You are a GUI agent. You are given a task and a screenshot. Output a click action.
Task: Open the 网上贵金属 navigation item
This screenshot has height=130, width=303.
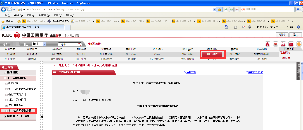coord(106,54)
